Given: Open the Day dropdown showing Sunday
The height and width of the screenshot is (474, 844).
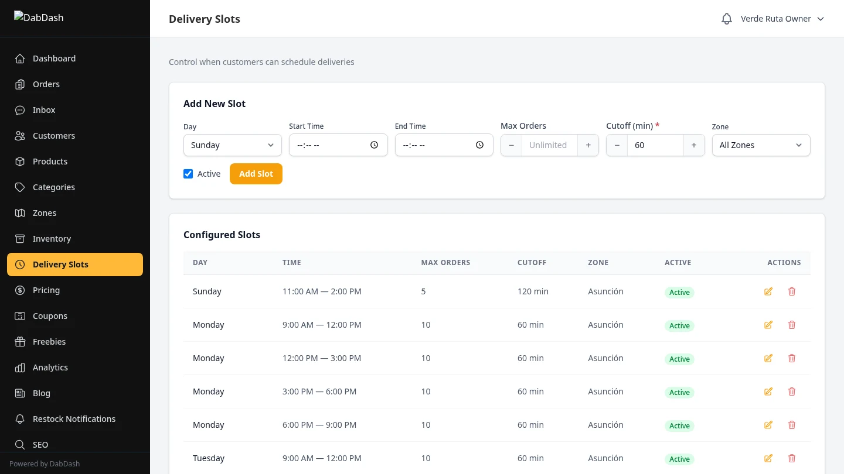Looking at the screenshot, I should point(232,145).
